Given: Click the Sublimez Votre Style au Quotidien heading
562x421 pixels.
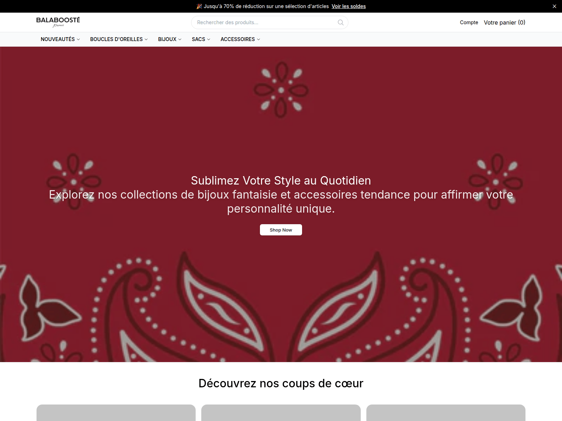Looking at the screenshot, I should pos(281,180).
